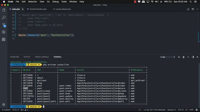Open the terminal selector dropdown showing zsh
Image resolution: width=200 pixels, height=112 pixels.
coord(167,57)
